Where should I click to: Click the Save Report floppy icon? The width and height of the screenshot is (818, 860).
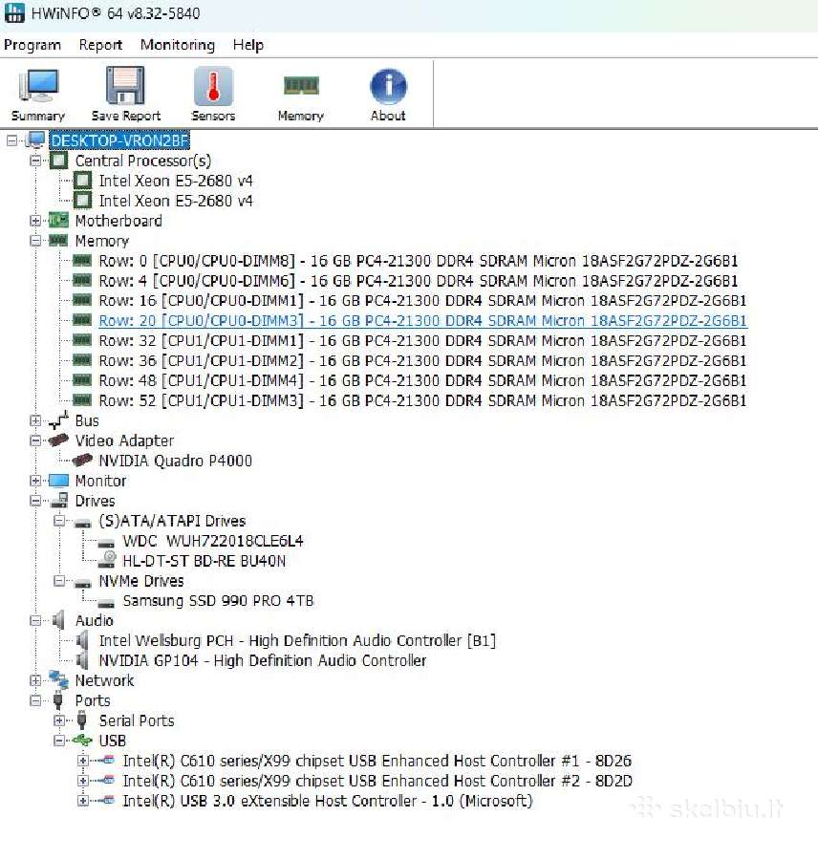pos(125,85)
